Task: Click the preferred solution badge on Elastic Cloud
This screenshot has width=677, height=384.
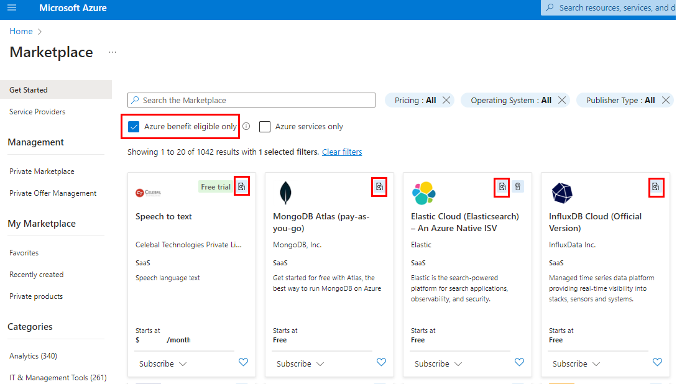Action: tap(518, 187)
